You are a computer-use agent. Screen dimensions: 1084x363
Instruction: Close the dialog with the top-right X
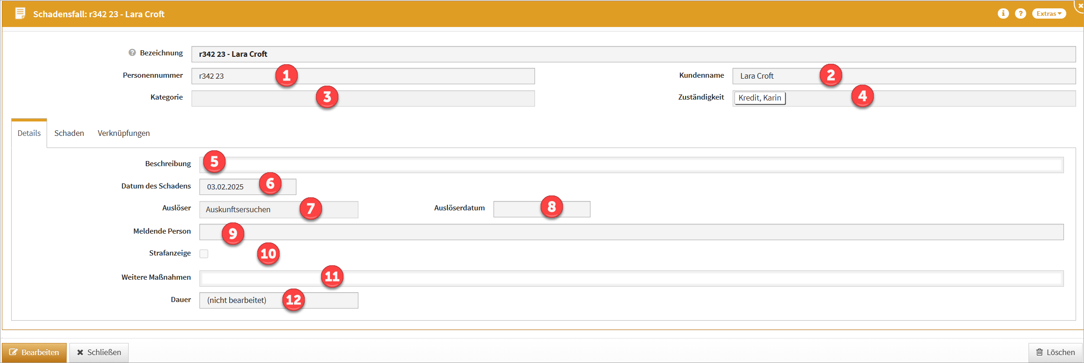click(1080, 6)
